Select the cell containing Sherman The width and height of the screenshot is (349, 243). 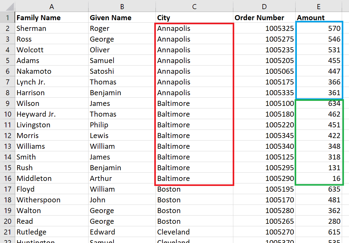tap(52, 28)
